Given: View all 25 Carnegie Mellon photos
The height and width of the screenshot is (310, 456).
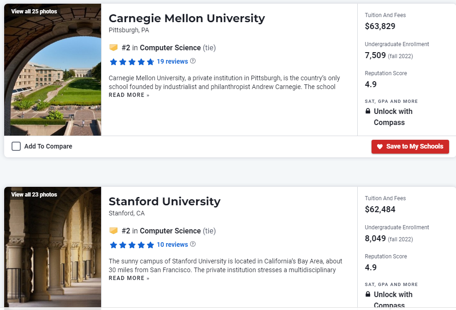Looking at the screenshot, I should [x=34, y=12].
